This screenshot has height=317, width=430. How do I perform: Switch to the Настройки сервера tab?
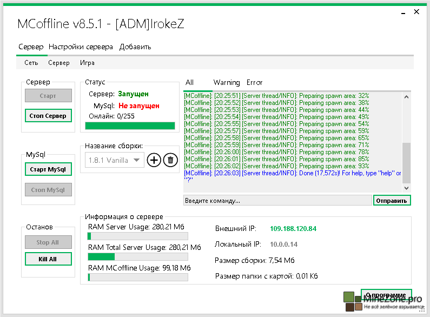81,47
